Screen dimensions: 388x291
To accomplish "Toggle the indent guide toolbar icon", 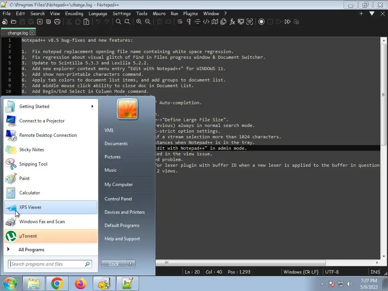I will point(197,22).
